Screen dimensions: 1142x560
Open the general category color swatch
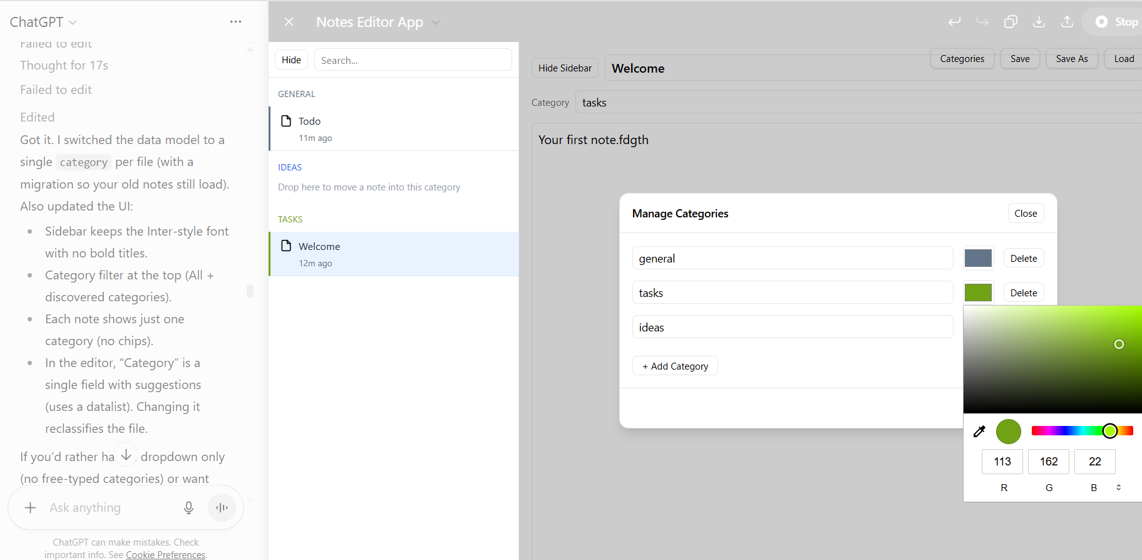coord(978,258)
